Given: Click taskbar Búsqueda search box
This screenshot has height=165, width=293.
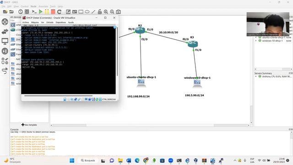Looking at the screenshot, I should pos(88,160).
